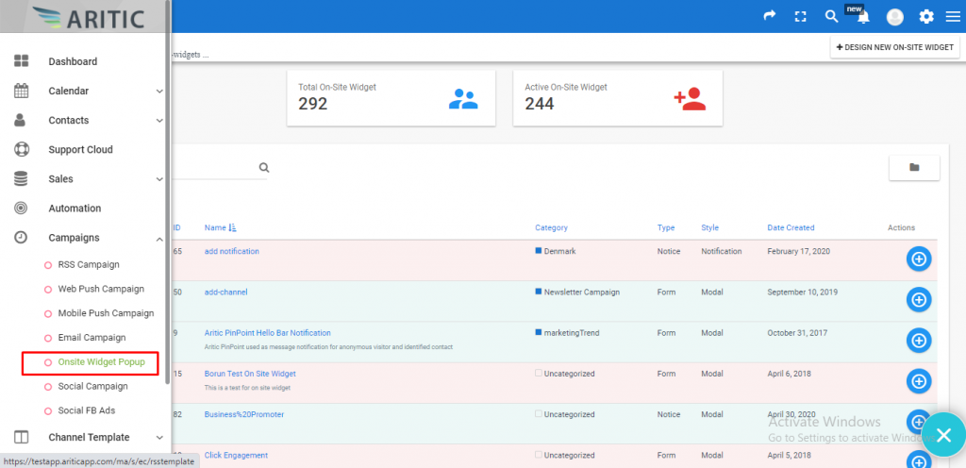
Task: Open actions plus for Aritic PinPoint Hello Bar row
Action: 919,340
